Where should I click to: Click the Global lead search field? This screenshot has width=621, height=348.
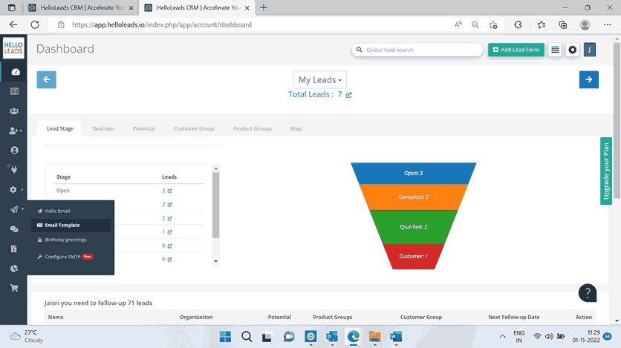[x=417, y=50]
